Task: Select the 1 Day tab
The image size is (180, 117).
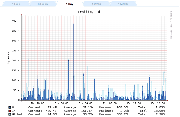Action: click(x=70, y=4)
